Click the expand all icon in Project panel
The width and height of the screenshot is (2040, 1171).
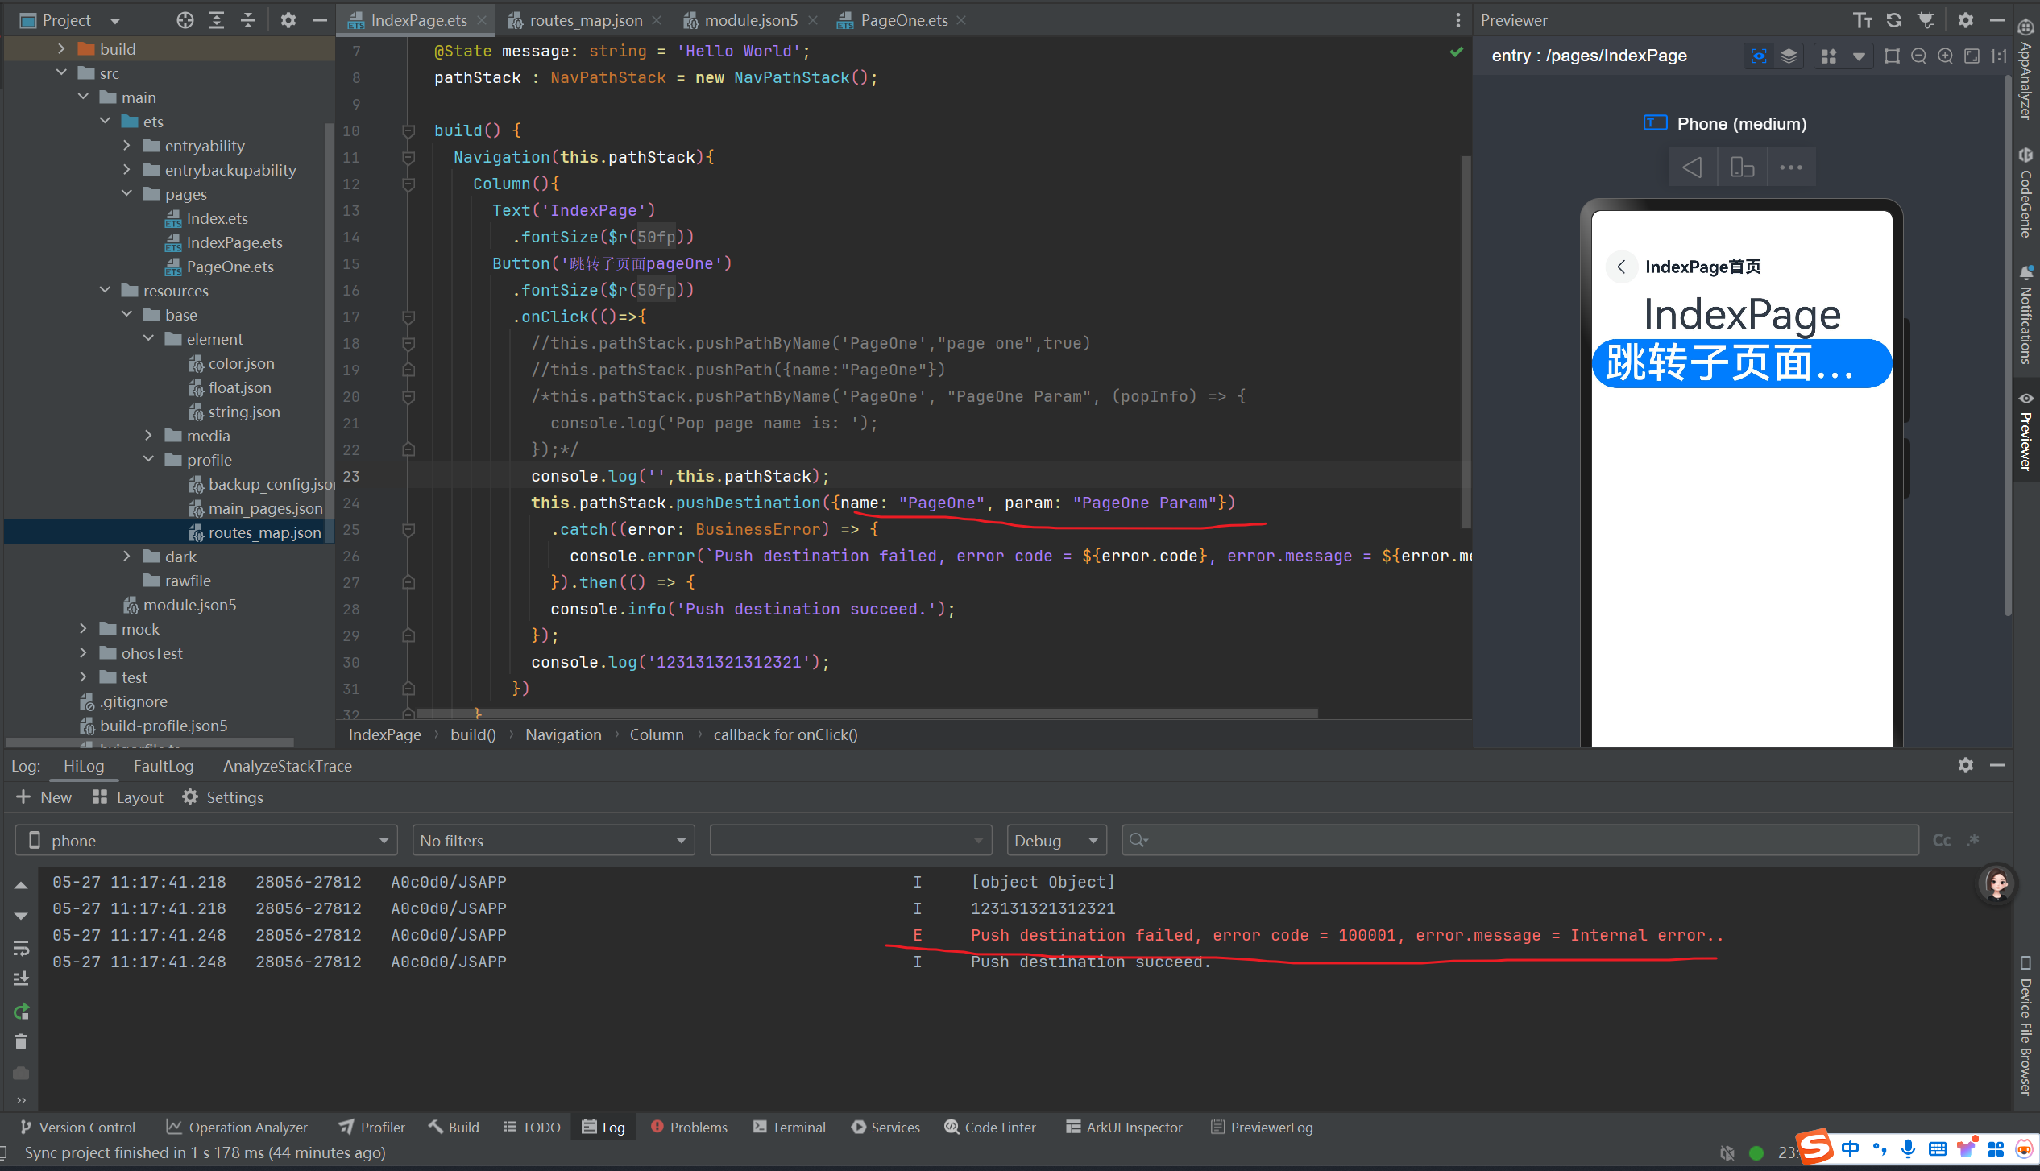pyautogui.click(x=217, y=20)
